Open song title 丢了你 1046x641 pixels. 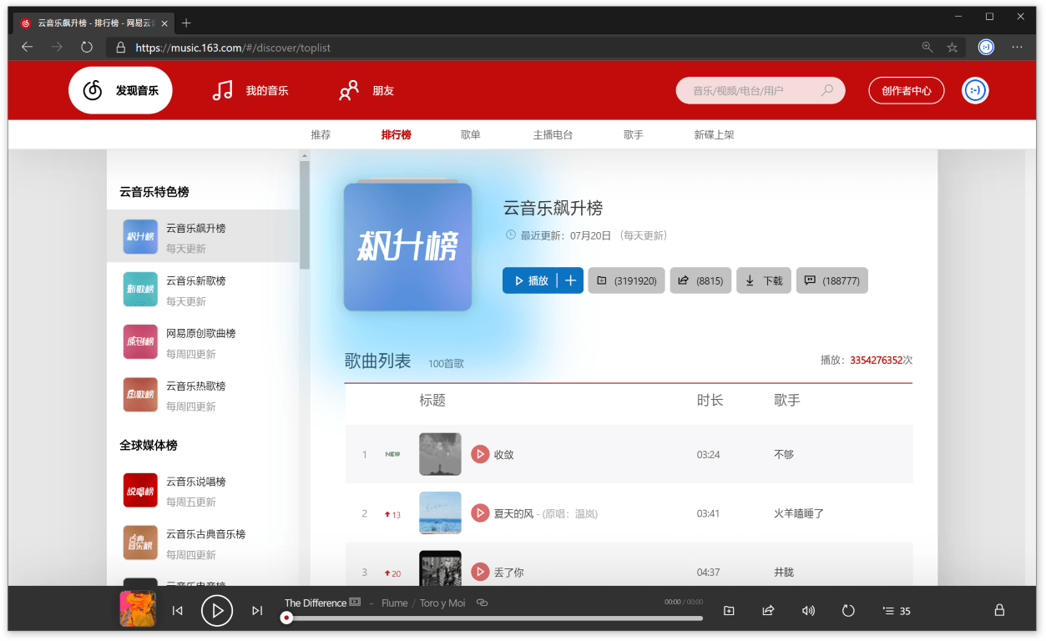[509, 573]
